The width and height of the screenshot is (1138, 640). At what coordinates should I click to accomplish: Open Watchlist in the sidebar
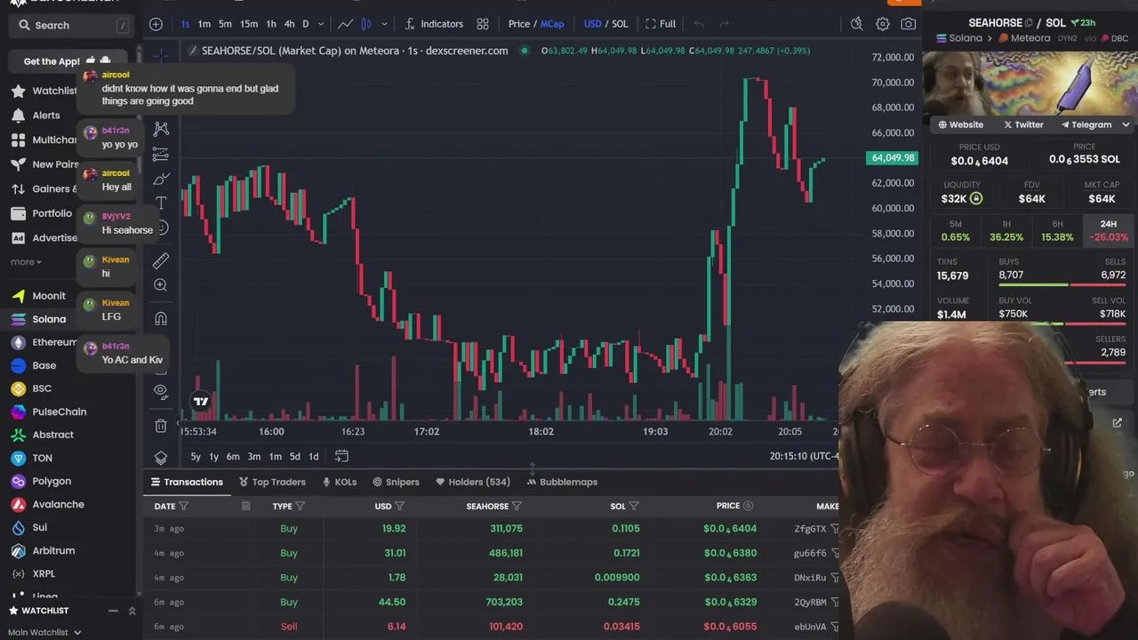[x=44, y=91]
